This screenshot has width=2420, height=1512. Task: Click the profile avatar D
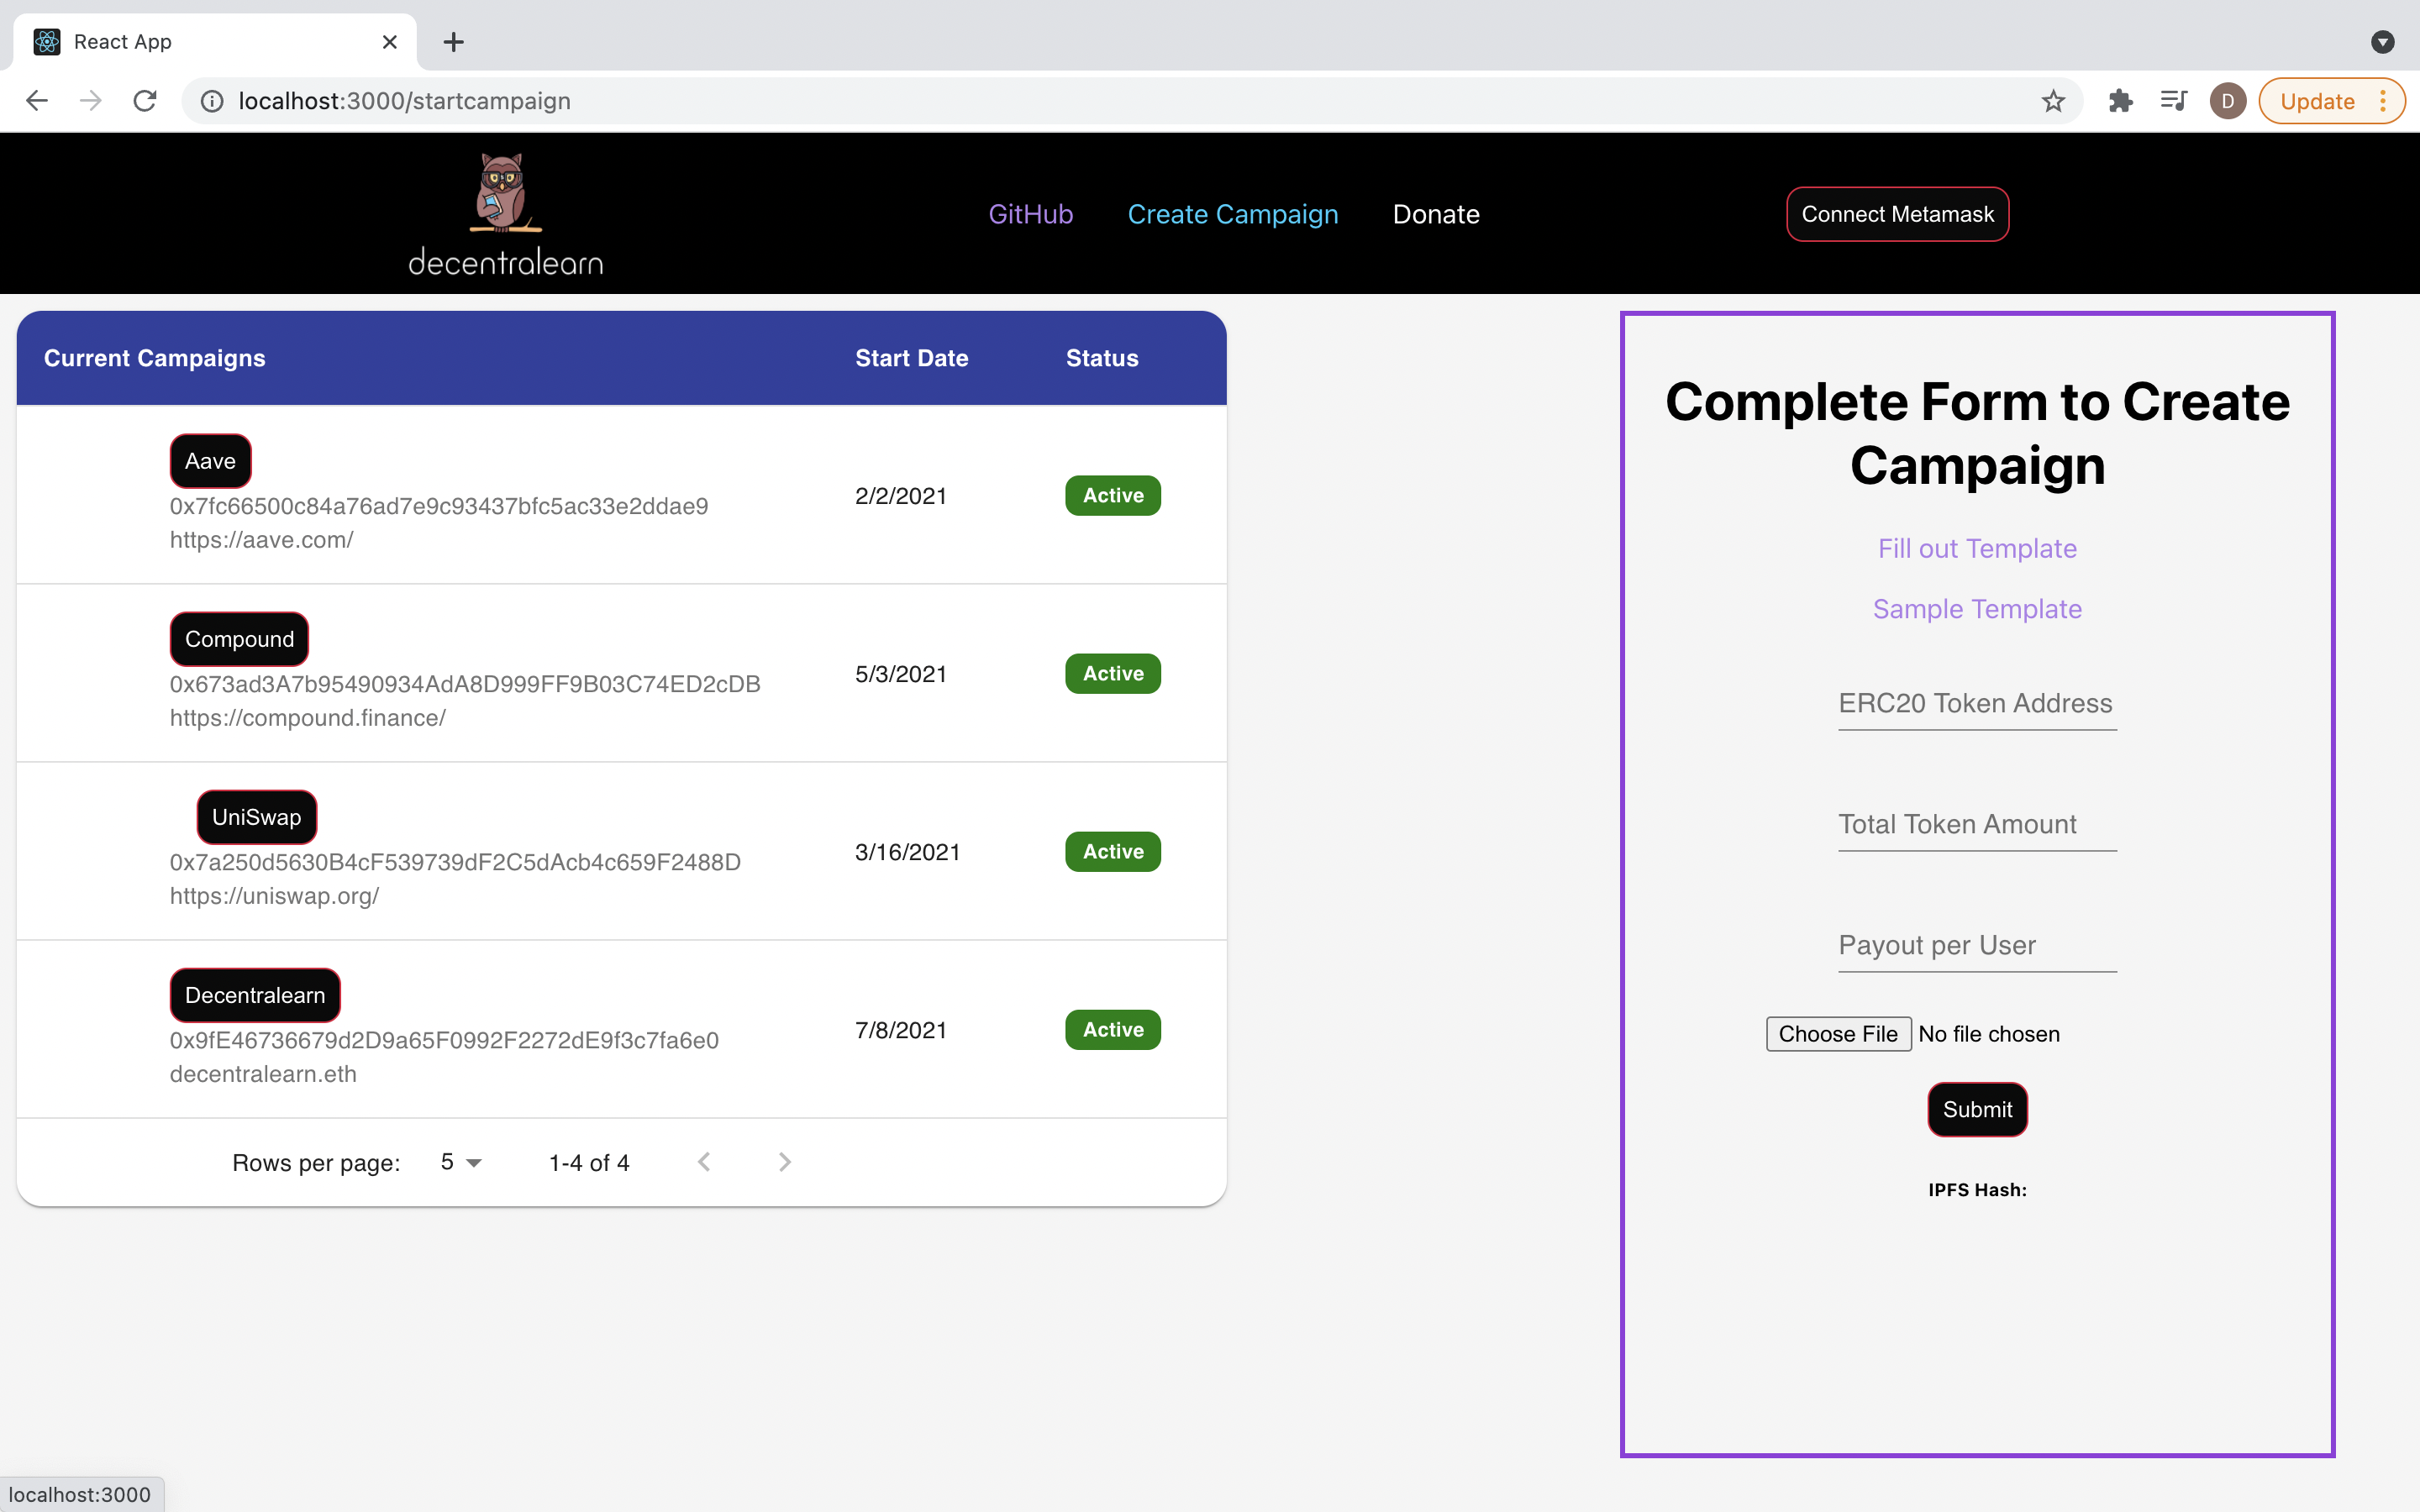click(2227, 101)
